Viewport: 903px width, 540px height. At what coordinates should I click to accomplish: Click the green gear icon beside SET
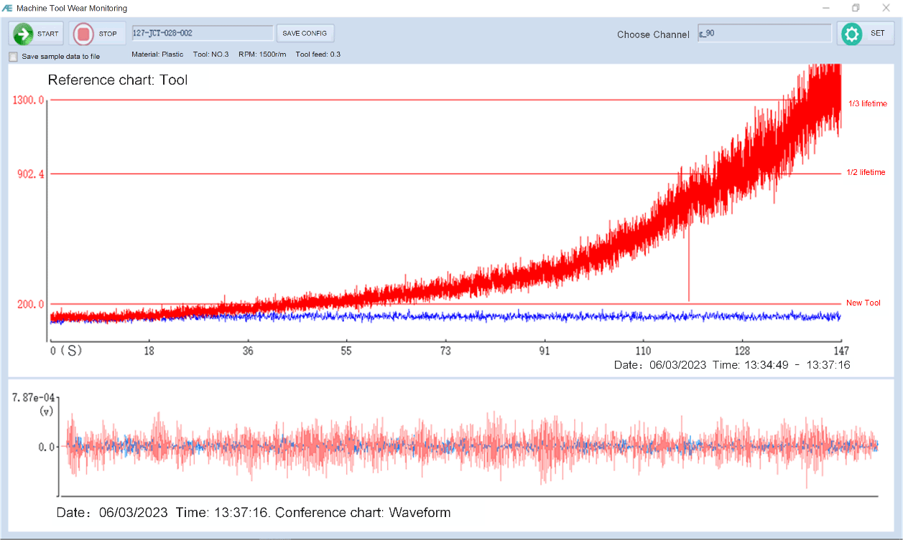click(851, 33)
